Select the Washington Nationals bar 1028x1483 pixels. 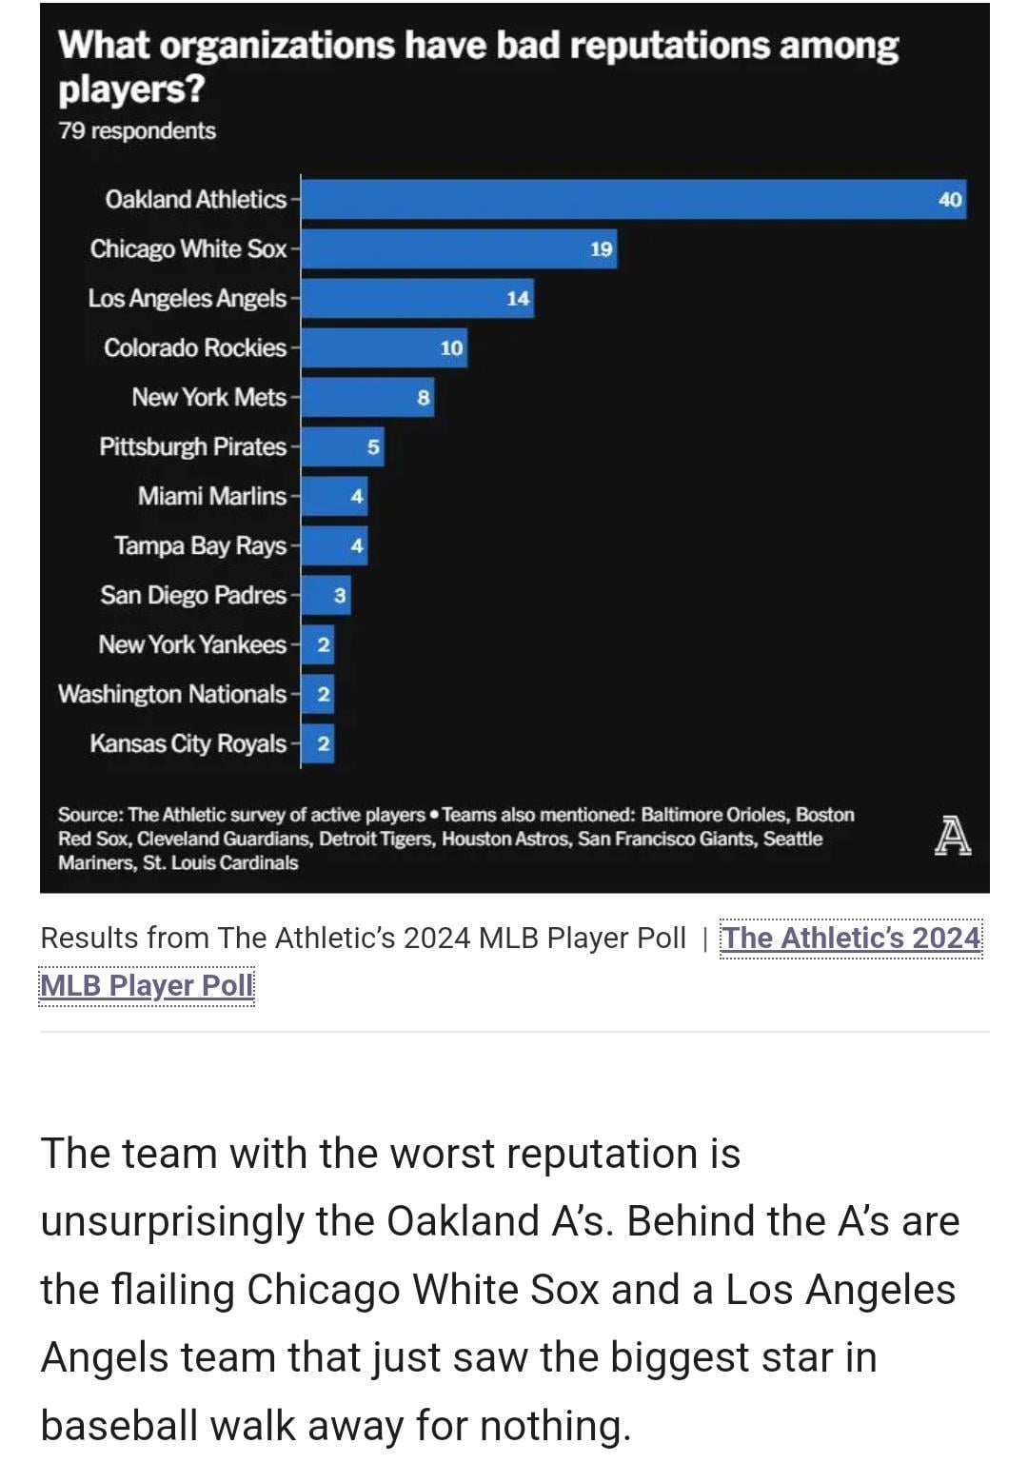pyautogui.click(x=318, y=695)
